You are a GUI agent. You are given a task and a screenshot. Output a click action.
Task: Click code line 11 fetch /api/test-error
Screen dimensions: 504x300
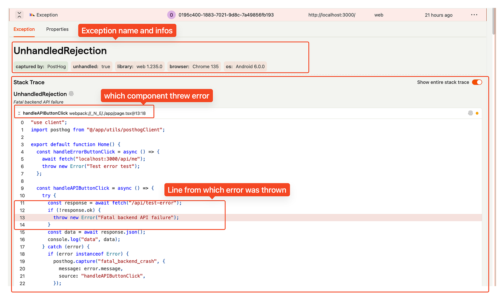[x=115, y=203]
